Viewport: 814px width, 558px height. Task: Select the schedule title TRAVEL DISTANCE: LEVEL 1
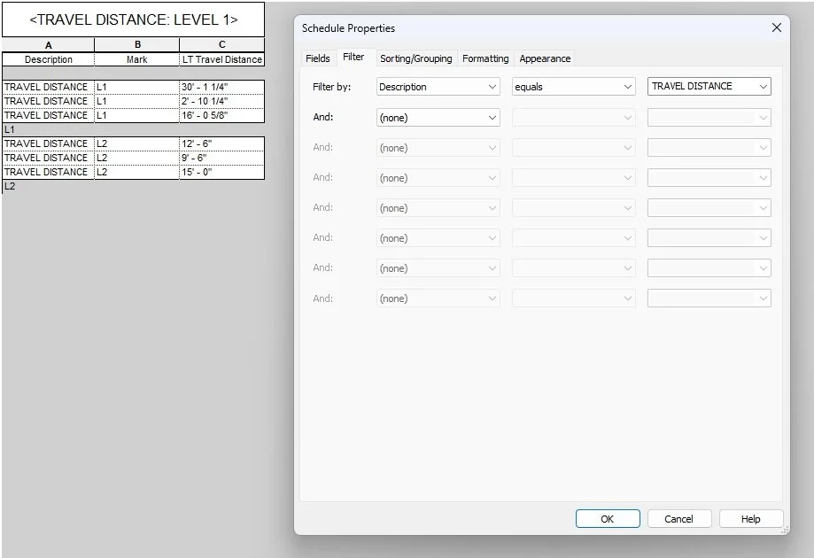(x=134, y=19)
